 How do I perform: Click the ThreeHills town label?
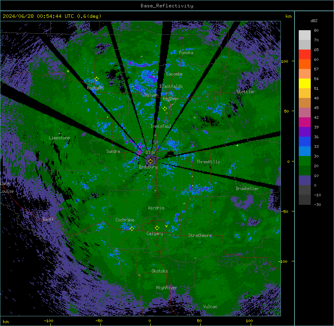208,162
